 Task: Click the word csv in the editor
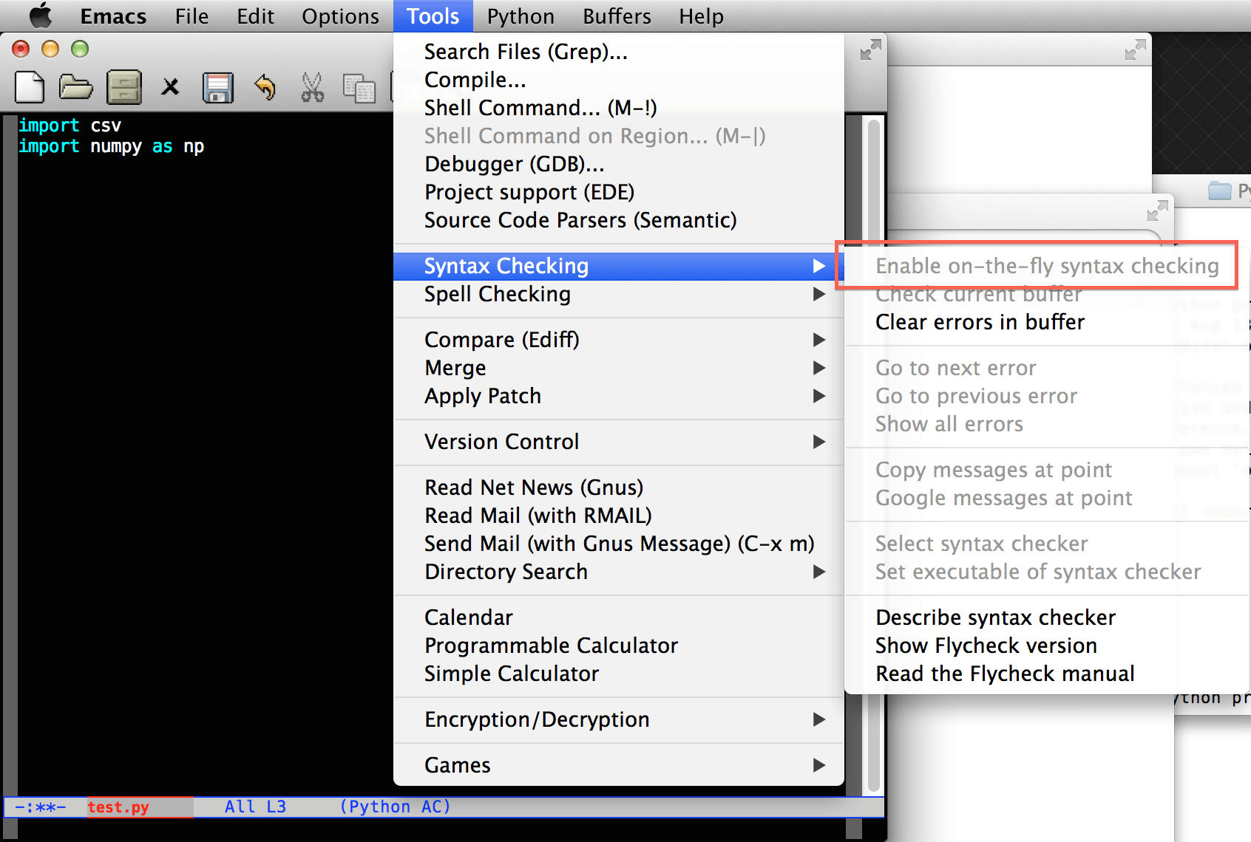coord(106,126)
